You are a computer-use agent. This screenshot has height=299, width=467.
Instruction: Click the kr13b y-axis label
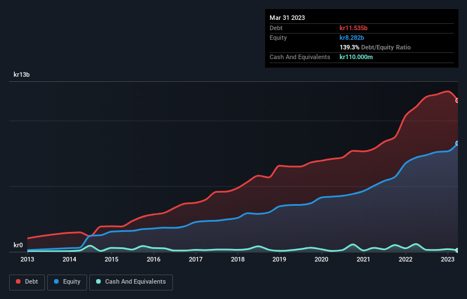(22, 74)
